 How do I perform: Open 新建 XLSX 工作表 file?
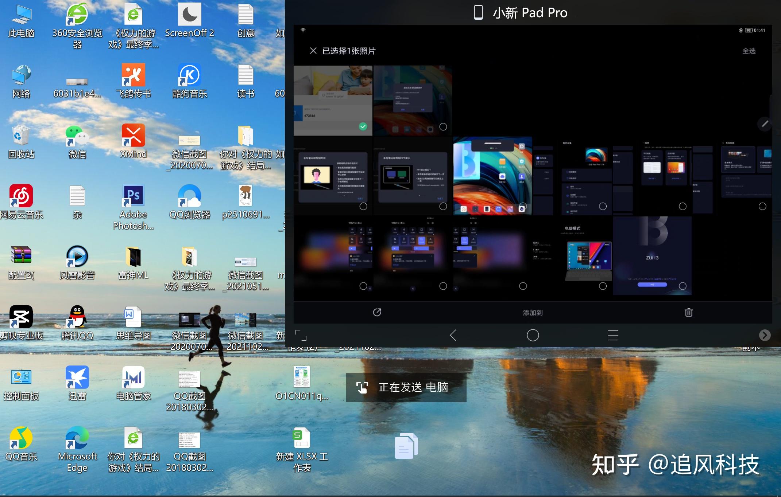pos(302,450)
